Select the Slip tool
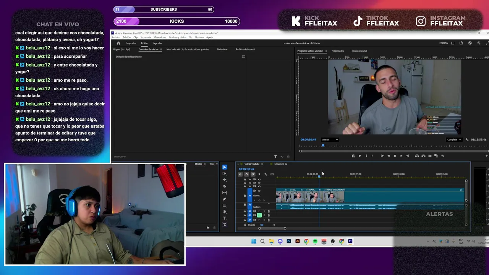489x275 pixels. click(x=224, y=192)
